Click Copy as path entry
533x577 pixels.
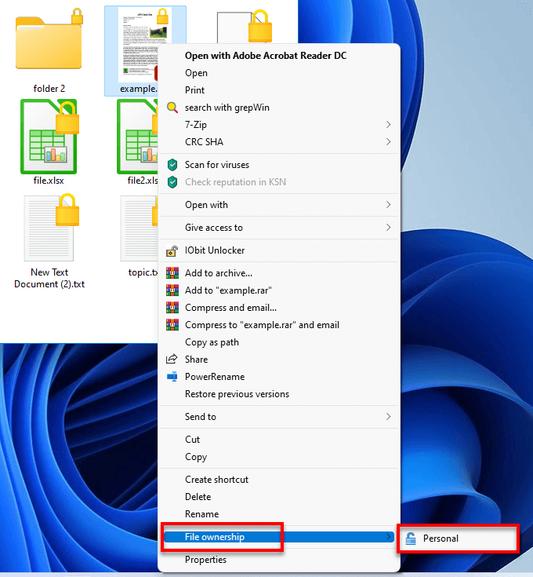(212, 342)
